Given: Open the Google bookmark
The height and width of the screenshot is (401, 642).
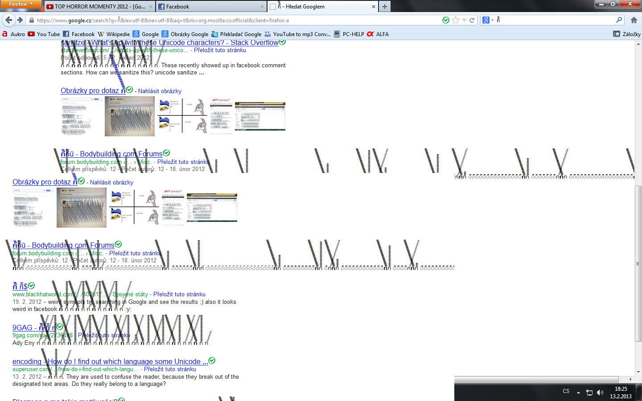Looking at the screenshot, I should 146,34.
